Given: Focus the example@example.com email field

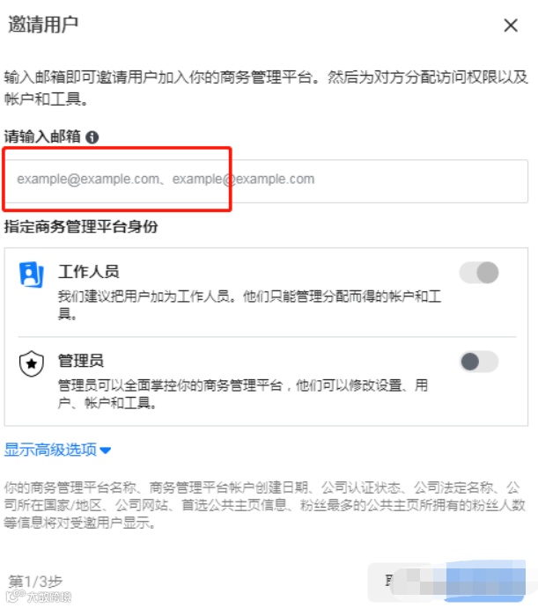Looking at the screenshot, I should pos(266,180).
